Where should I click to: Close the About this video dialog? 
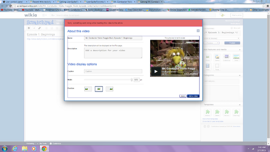(198, 31)
